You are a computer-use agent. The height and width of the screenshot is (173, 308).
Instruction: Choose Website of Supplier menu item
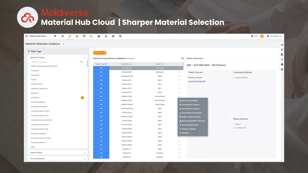coord(193,129)
